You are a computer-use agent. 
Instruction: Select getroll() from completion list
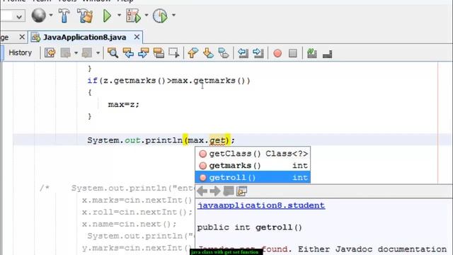[253, 177]
